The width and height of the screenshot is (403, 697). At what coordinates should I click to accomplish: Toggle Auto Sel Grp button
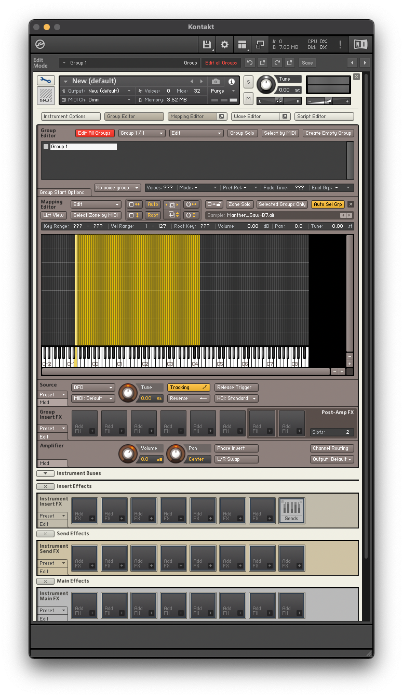(328, 204)
